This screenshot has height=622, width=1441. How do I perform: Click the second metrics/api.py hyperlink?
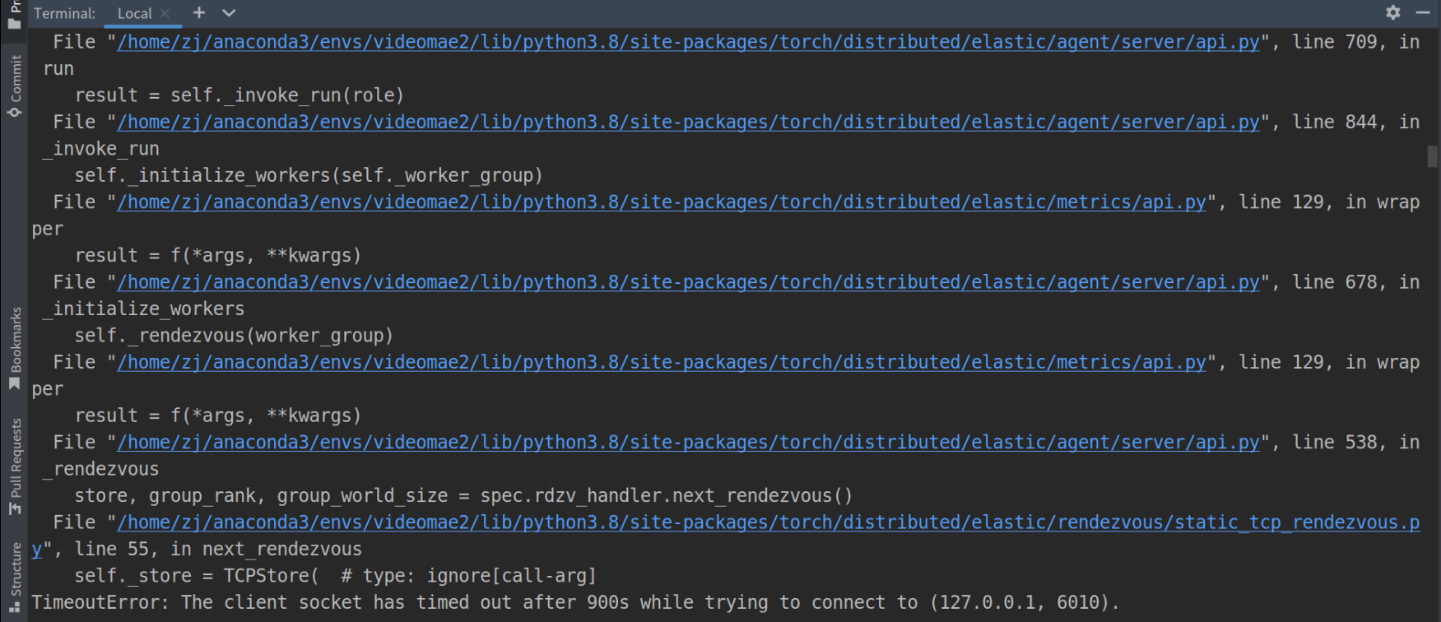[658, 361]
